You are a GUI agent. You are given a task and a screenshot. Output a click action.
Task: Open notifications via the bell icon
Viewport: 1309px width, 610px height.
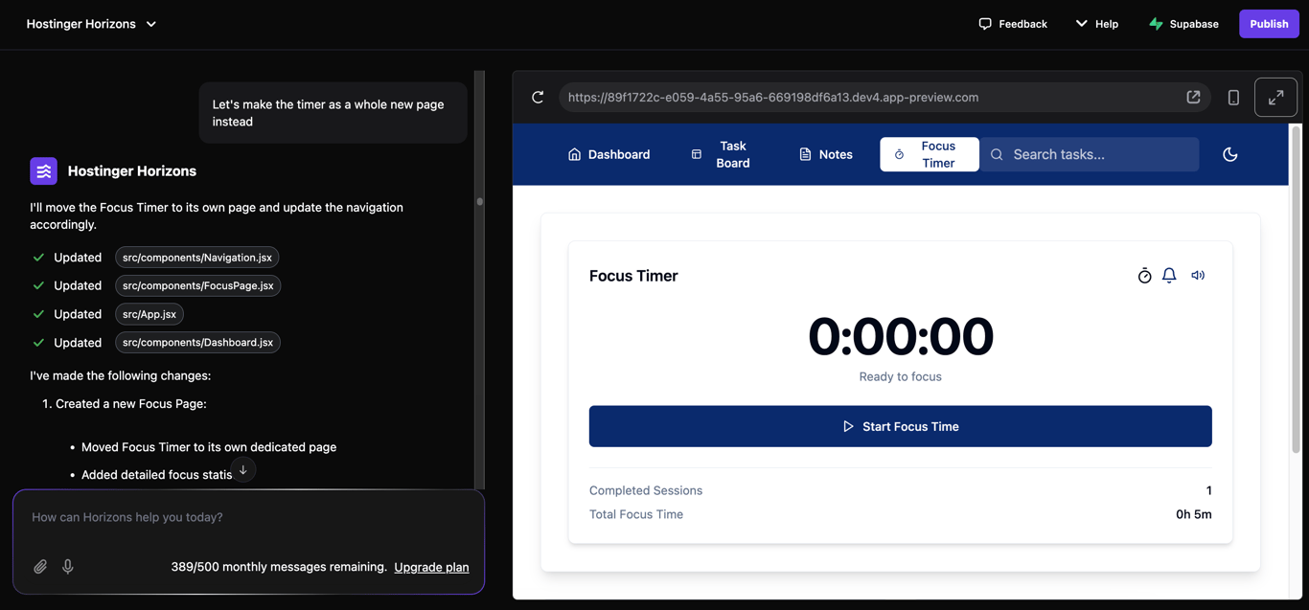tap(1169, 275)
